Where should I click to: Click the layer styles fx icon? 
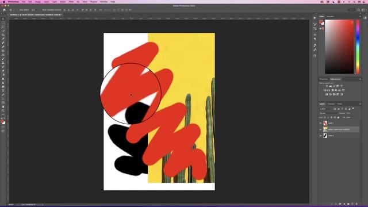pos(336,204)
